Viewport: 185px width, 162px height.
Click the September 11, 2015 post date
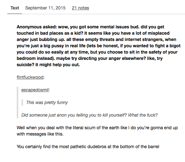[45, 8]
